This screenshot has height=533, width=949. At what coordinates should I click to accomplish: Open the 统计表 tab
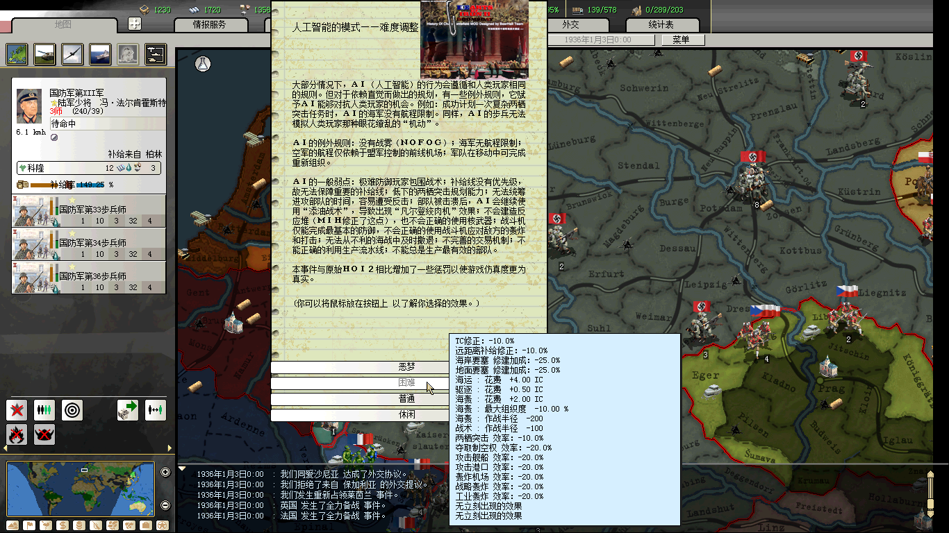(661, 24)
